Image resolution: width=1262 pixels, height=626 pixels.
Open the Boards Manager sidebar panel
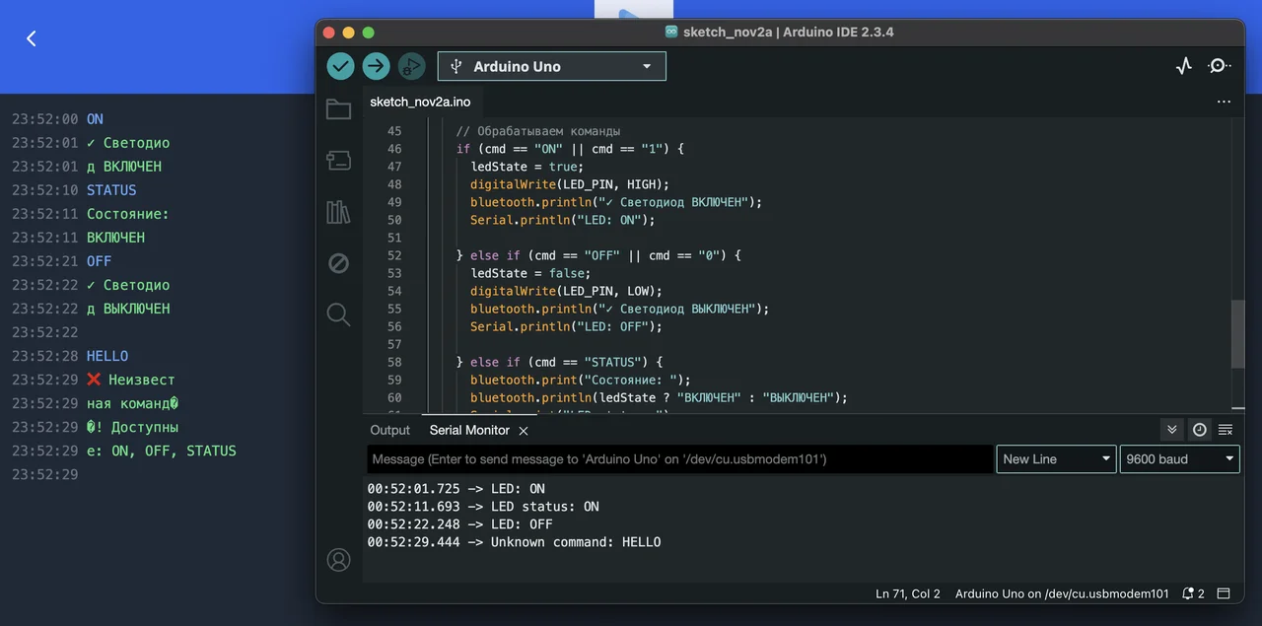(338, 161)
